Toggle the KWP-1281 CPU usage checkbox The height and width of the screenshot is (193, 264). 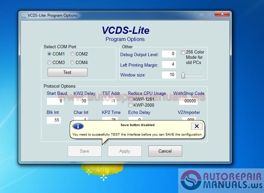tap(130, 99)
